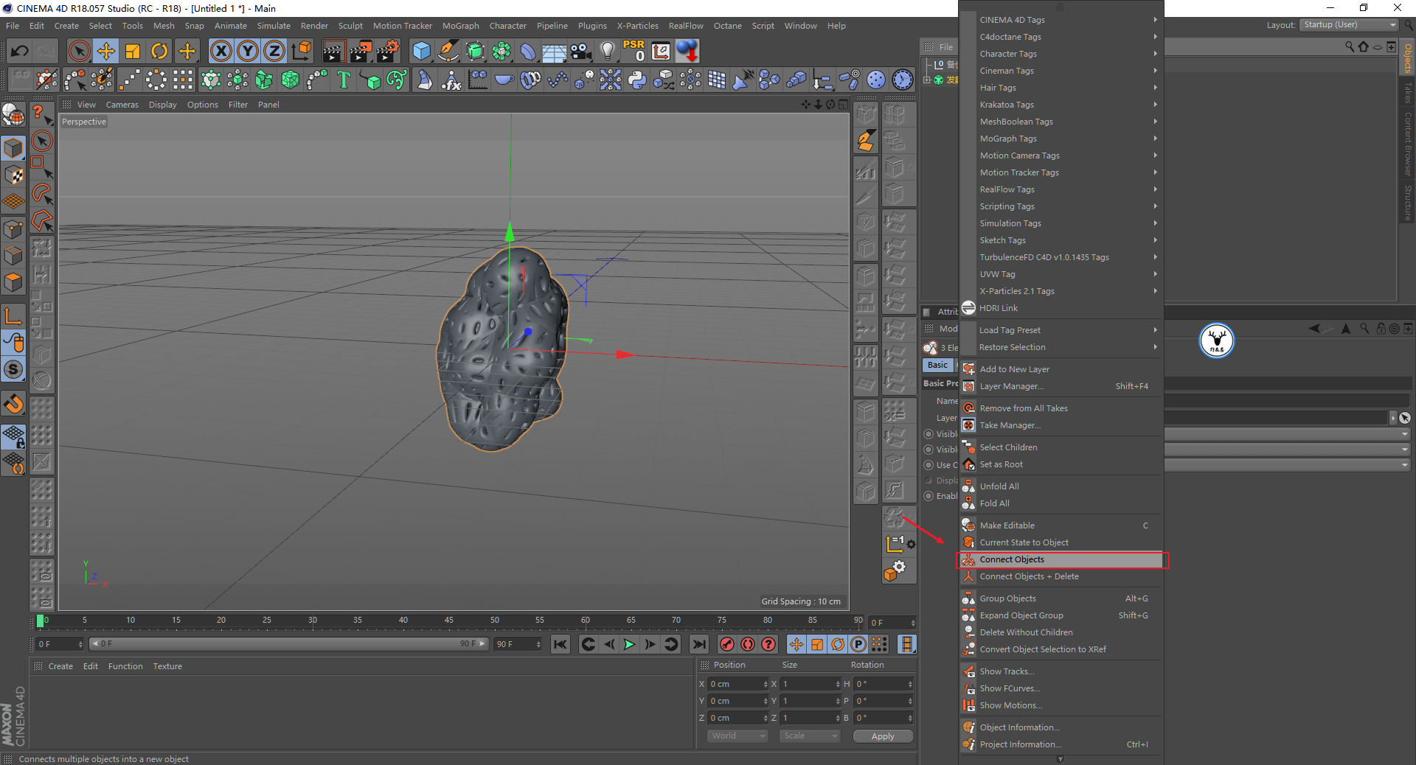1416x765 pixels.
Task: Click the Objects vertical side tab
Action: 1408,57
